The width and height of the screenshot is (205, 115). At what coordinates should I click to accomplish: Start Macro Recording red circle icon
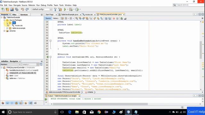click(x=114, y=19)
